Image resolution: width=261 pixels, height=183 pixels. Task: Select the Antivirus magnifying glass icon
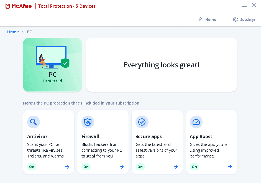(x=33, y=122)
